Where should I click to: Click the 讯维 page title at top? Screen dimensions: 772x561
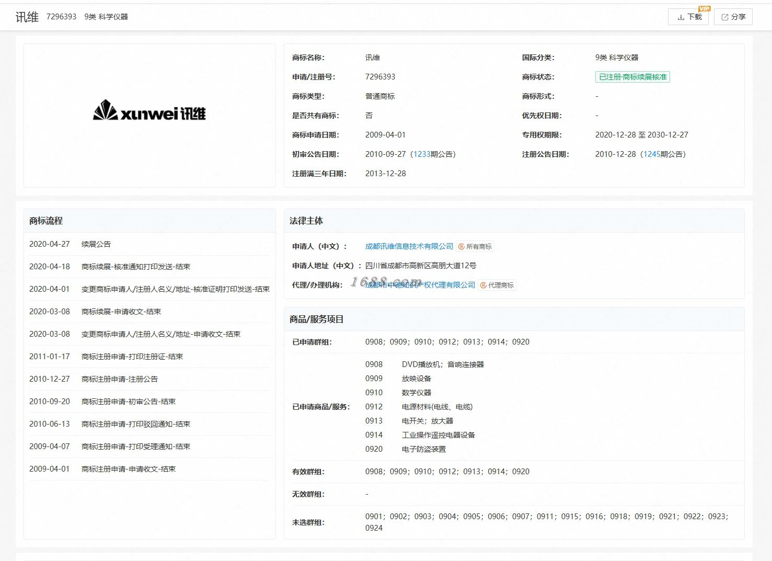click(27, 17)
